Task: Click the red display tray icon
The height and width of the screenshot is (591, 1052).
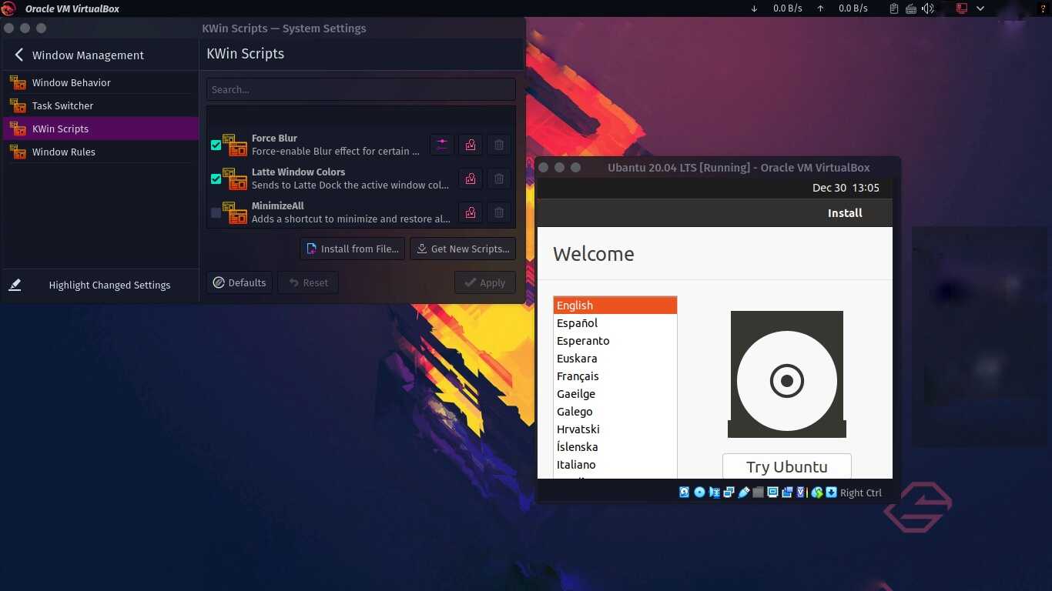Action: coord(962,8)
